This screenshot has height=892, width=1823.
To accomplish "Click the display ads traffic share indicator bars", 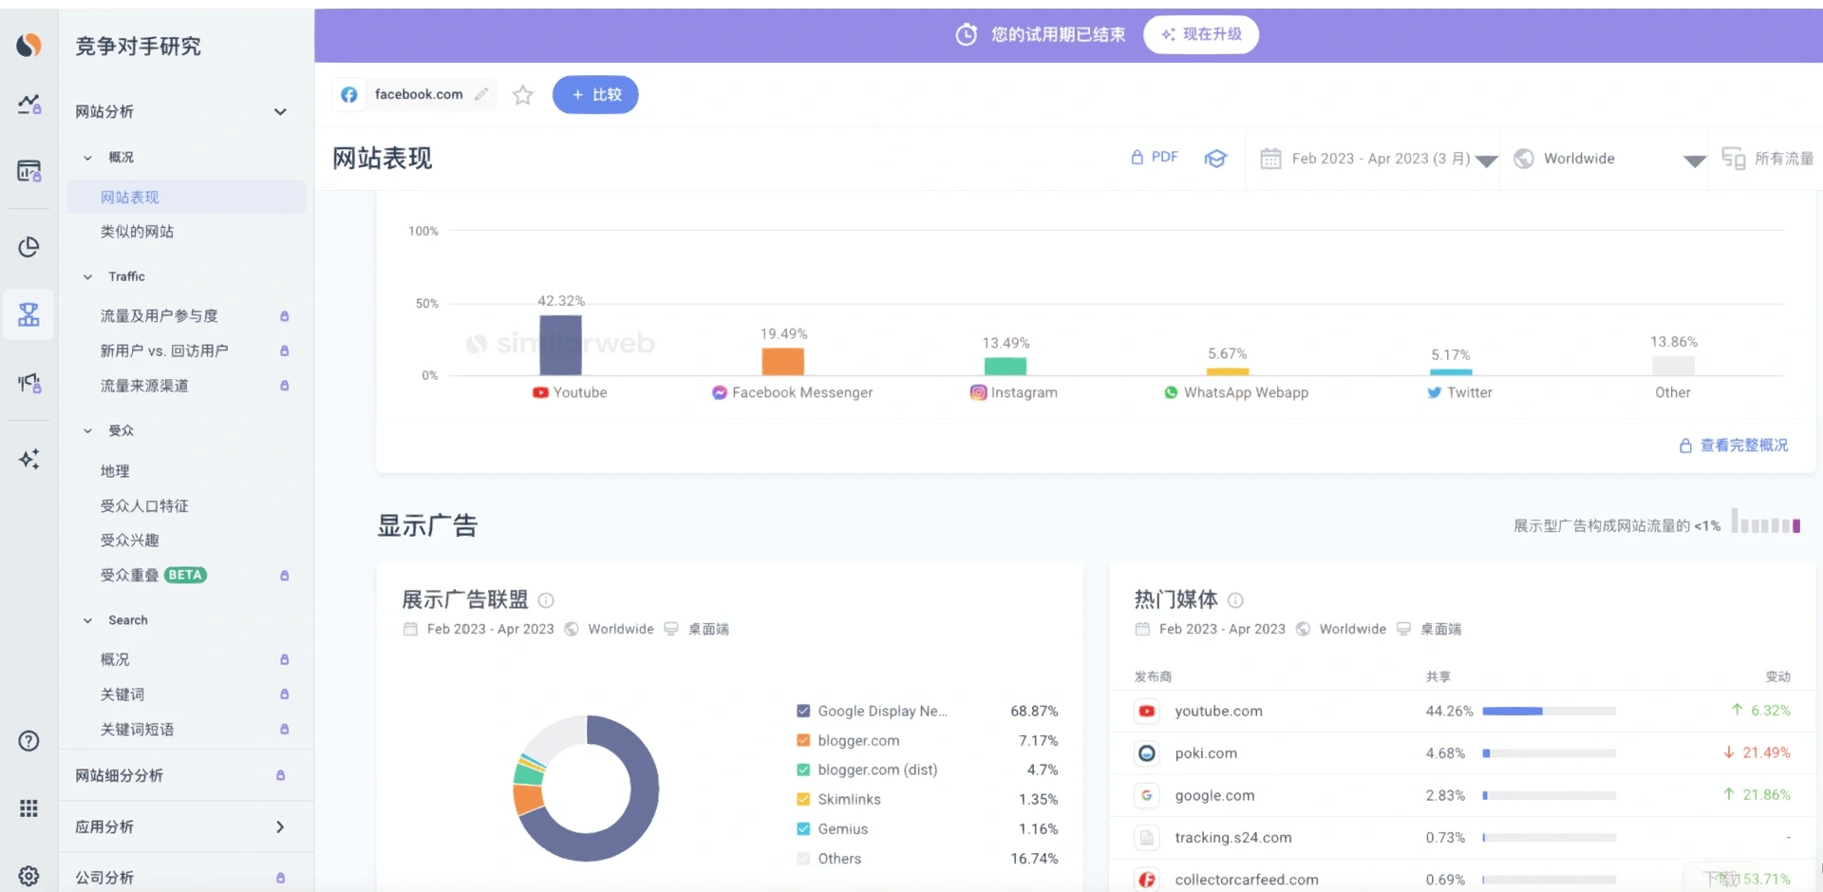I will 1766,521.
